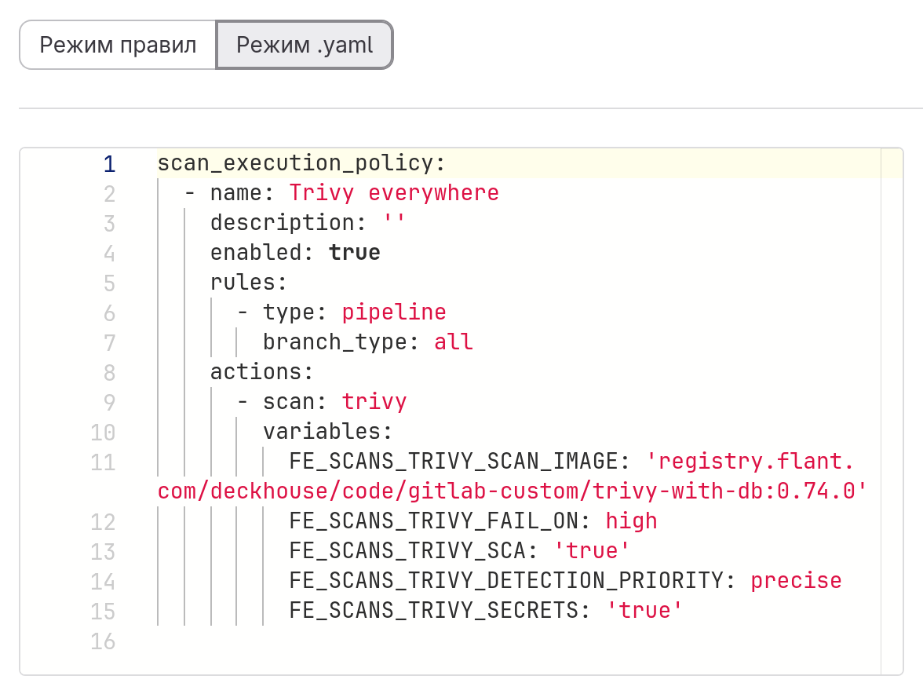The height and width of the screenshot is (694, 923).
Task: Click the FE_SCANS_TRIVY_FAIL_ON variable name
Action: pyautogui.click(x=433, y=521)
